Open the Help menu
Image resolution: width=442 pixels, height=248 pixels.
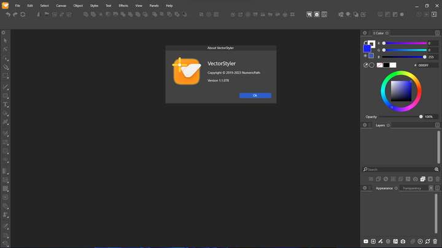pyautogui.click(x=169, y=6)
